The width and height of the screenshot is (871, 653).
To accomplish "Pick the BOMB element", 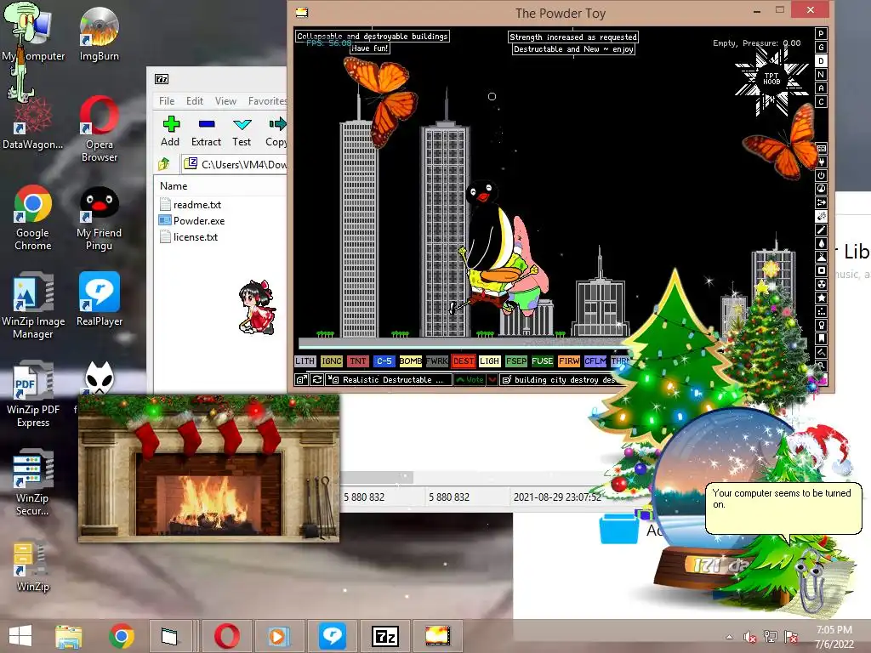I will click(411, 361).
